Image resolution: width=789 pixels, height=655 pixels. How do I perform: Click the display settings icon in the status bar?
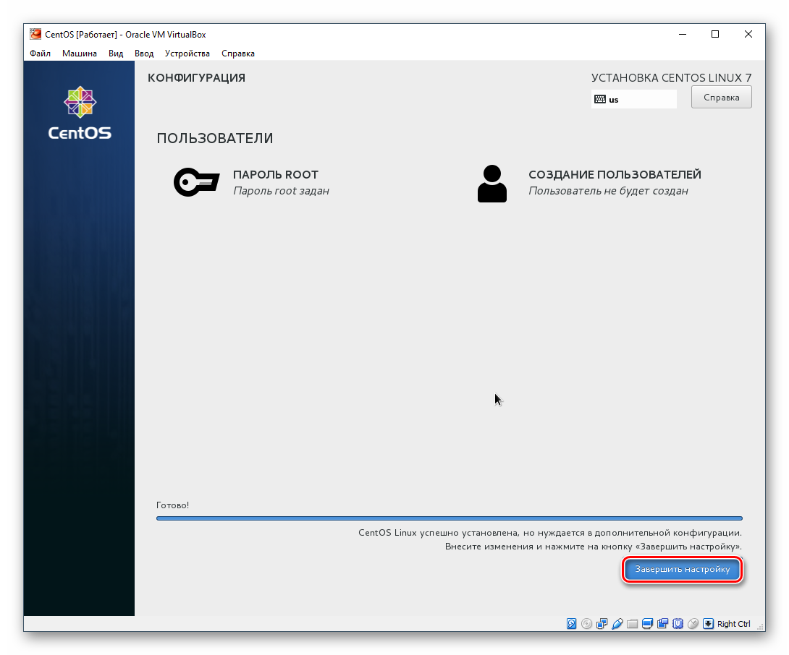pyautogui.click(x=646, y=623)
